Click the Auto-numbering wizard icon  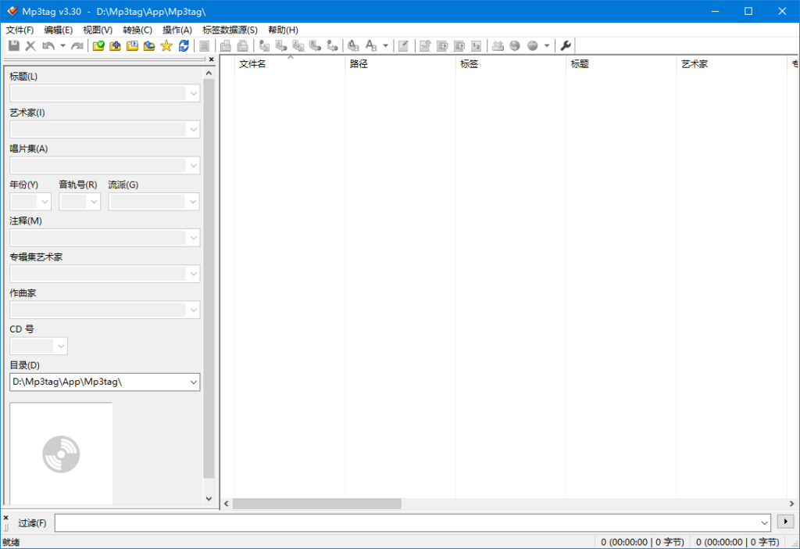(477, 45)
